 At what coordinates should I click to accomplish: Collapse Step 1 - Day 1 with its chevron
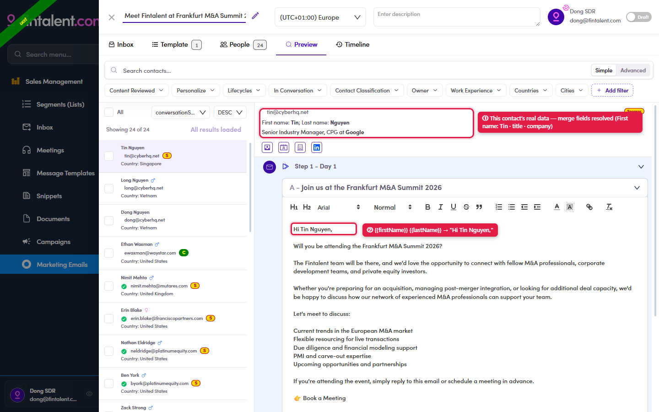(x=641, y=167)
